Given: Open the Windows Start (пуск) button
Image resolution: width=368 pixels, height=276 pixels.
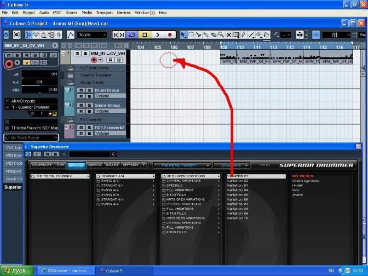Looking at the screenshot, I should (x=17, y=270).
